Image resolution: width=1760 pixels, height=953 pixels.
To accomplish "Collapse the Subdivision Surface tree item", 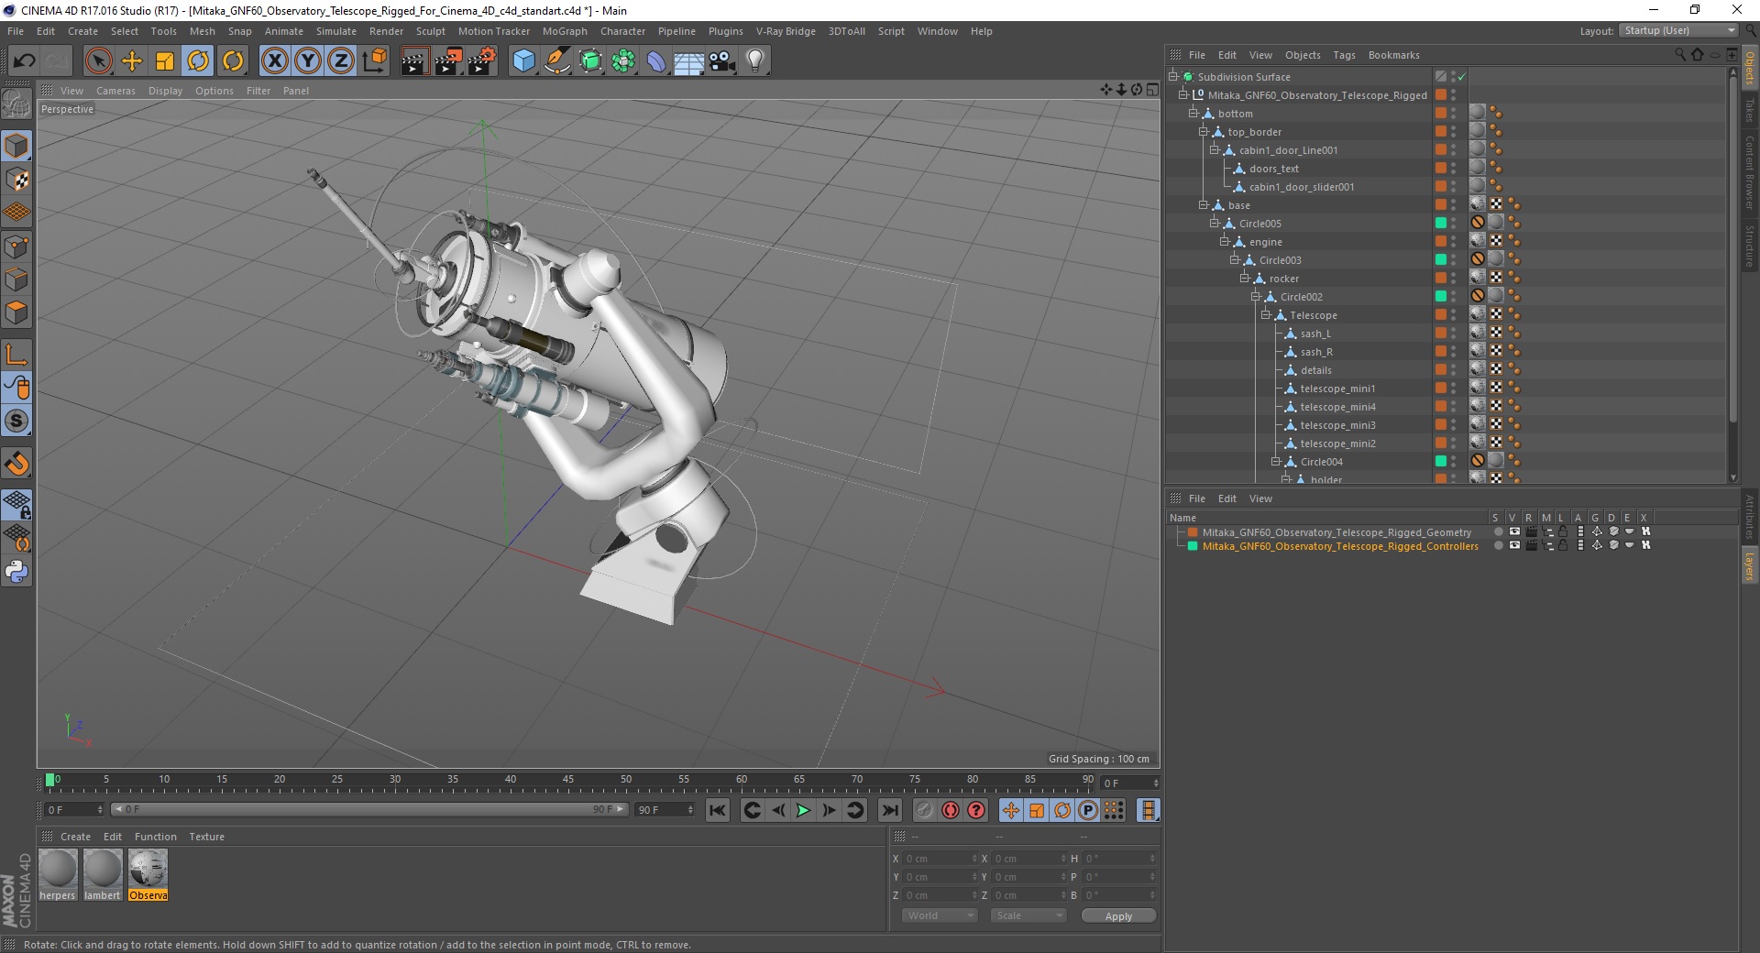I will (1173, 77).
